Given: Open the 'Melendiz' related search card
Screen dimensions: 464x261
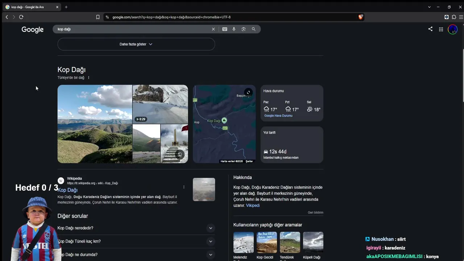Looking at the screenshot, I should pyautogui.click(x=244, y=246).
